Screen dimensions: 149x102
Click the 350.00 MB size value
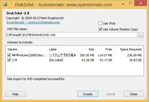[x=87, y=55]
